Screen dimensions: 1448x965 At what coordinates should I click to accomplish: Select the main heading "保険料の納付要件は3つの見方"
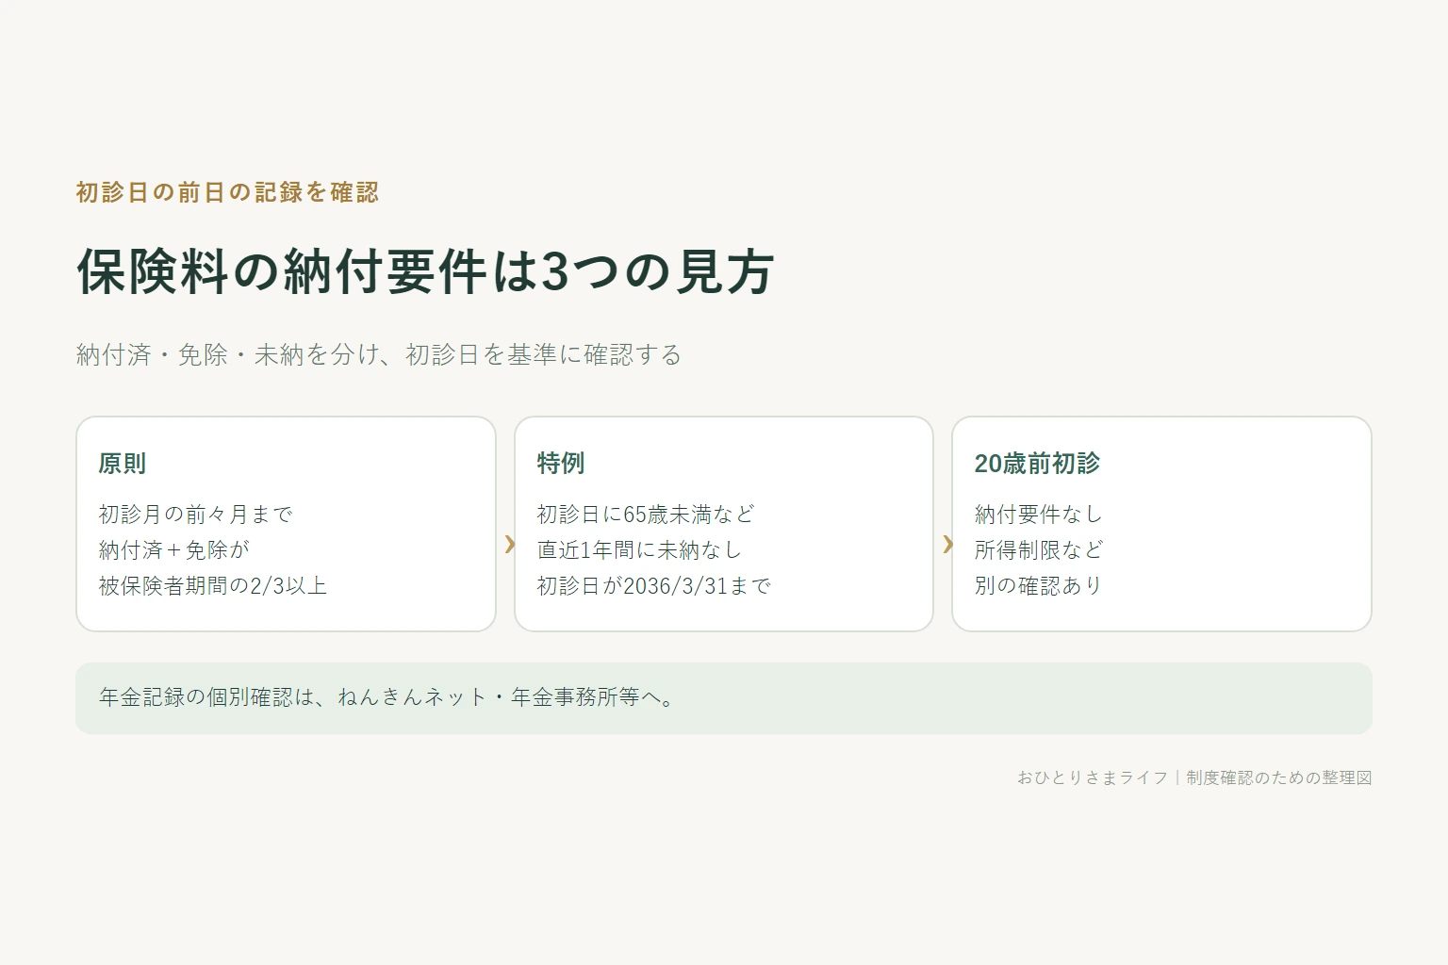point(425,271)
